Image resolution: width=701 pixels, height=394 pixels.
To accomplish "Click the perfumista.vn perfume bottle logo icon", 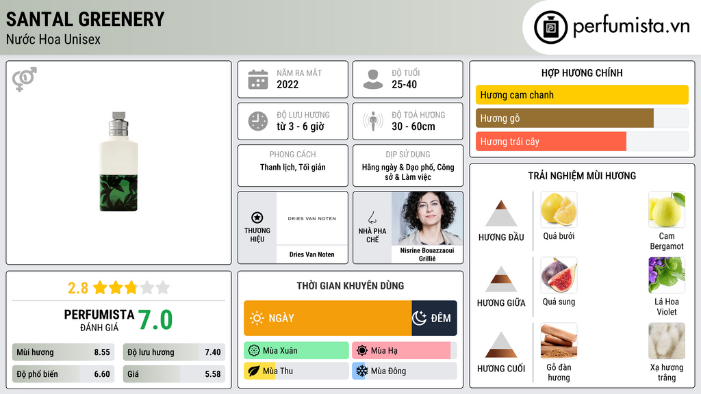I will click(x=550, y=27).
